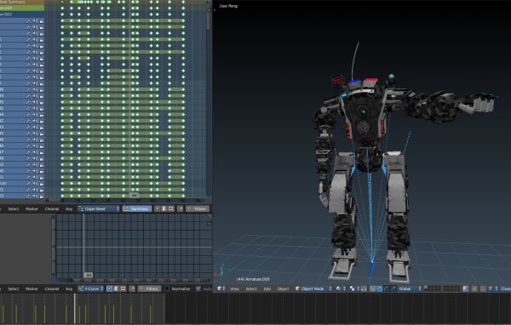
Task: Open the View menu in the 3D viewport header
Action: (x=234, y=289)
